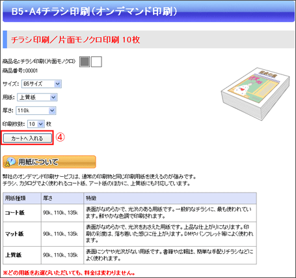Click the 商品名 チラシ印刷(片面モノクロ) text
Image resolution: width=296 pixels, height=278 pixels.
coord(39,61)
